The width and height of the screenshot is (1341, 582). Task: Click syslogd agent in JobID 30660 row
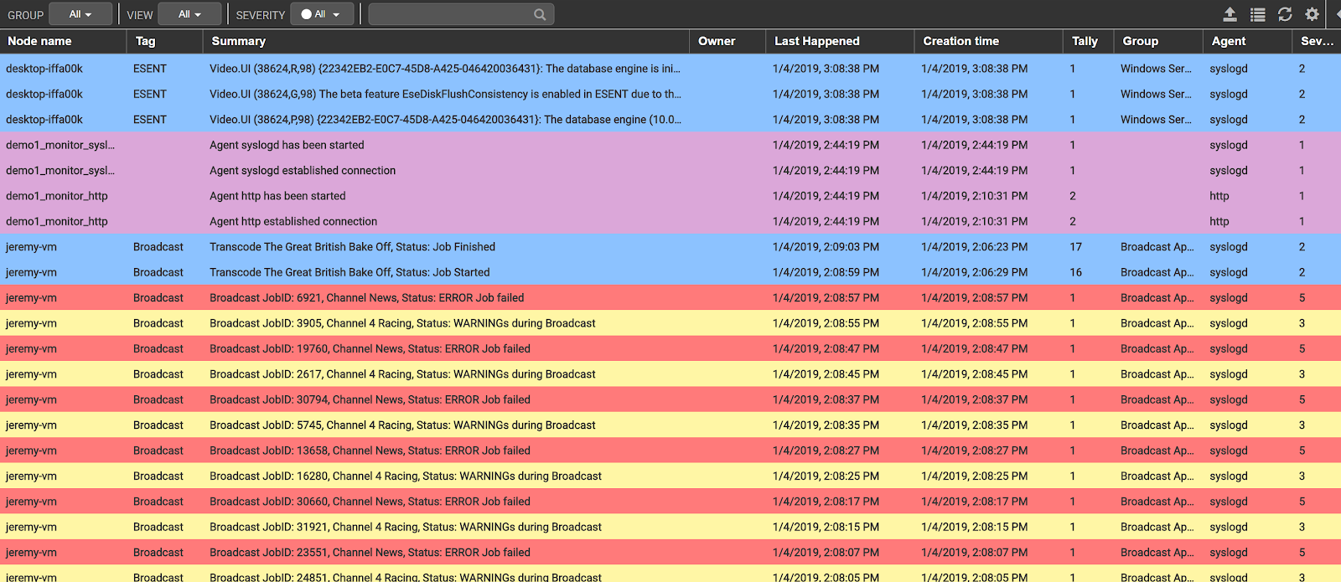tap(1229, 502)
